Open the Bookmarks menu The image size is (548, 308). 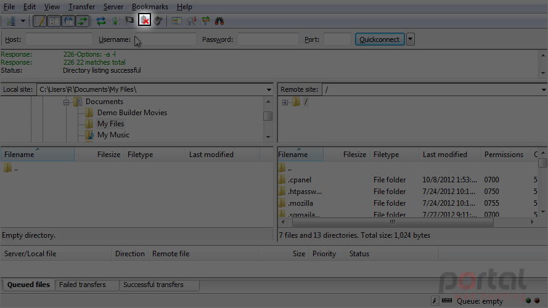point(150,7)
